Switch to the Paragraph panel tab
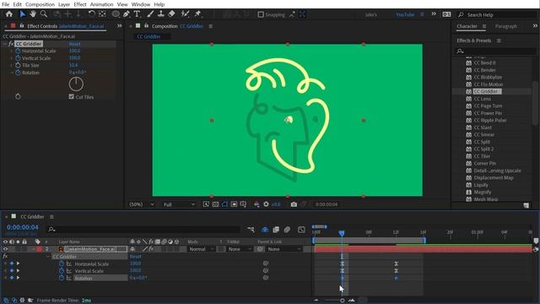540x304 pixels. [x=506, y=26]
